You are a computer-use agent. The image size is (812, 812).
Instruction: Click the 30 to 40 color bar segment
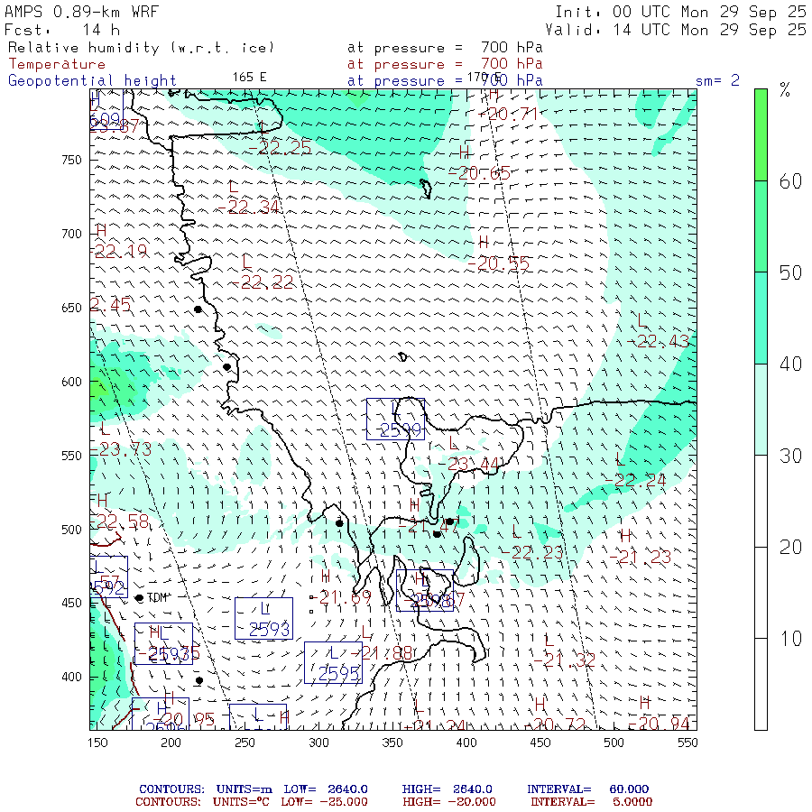[x=761, y=410]
